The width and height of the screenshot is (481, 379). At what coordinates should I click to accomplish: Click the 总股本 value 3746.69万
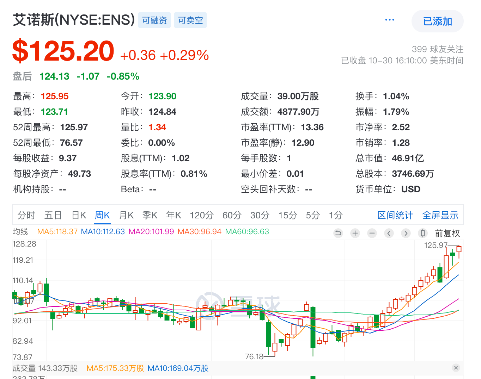(x=413, y=174)
